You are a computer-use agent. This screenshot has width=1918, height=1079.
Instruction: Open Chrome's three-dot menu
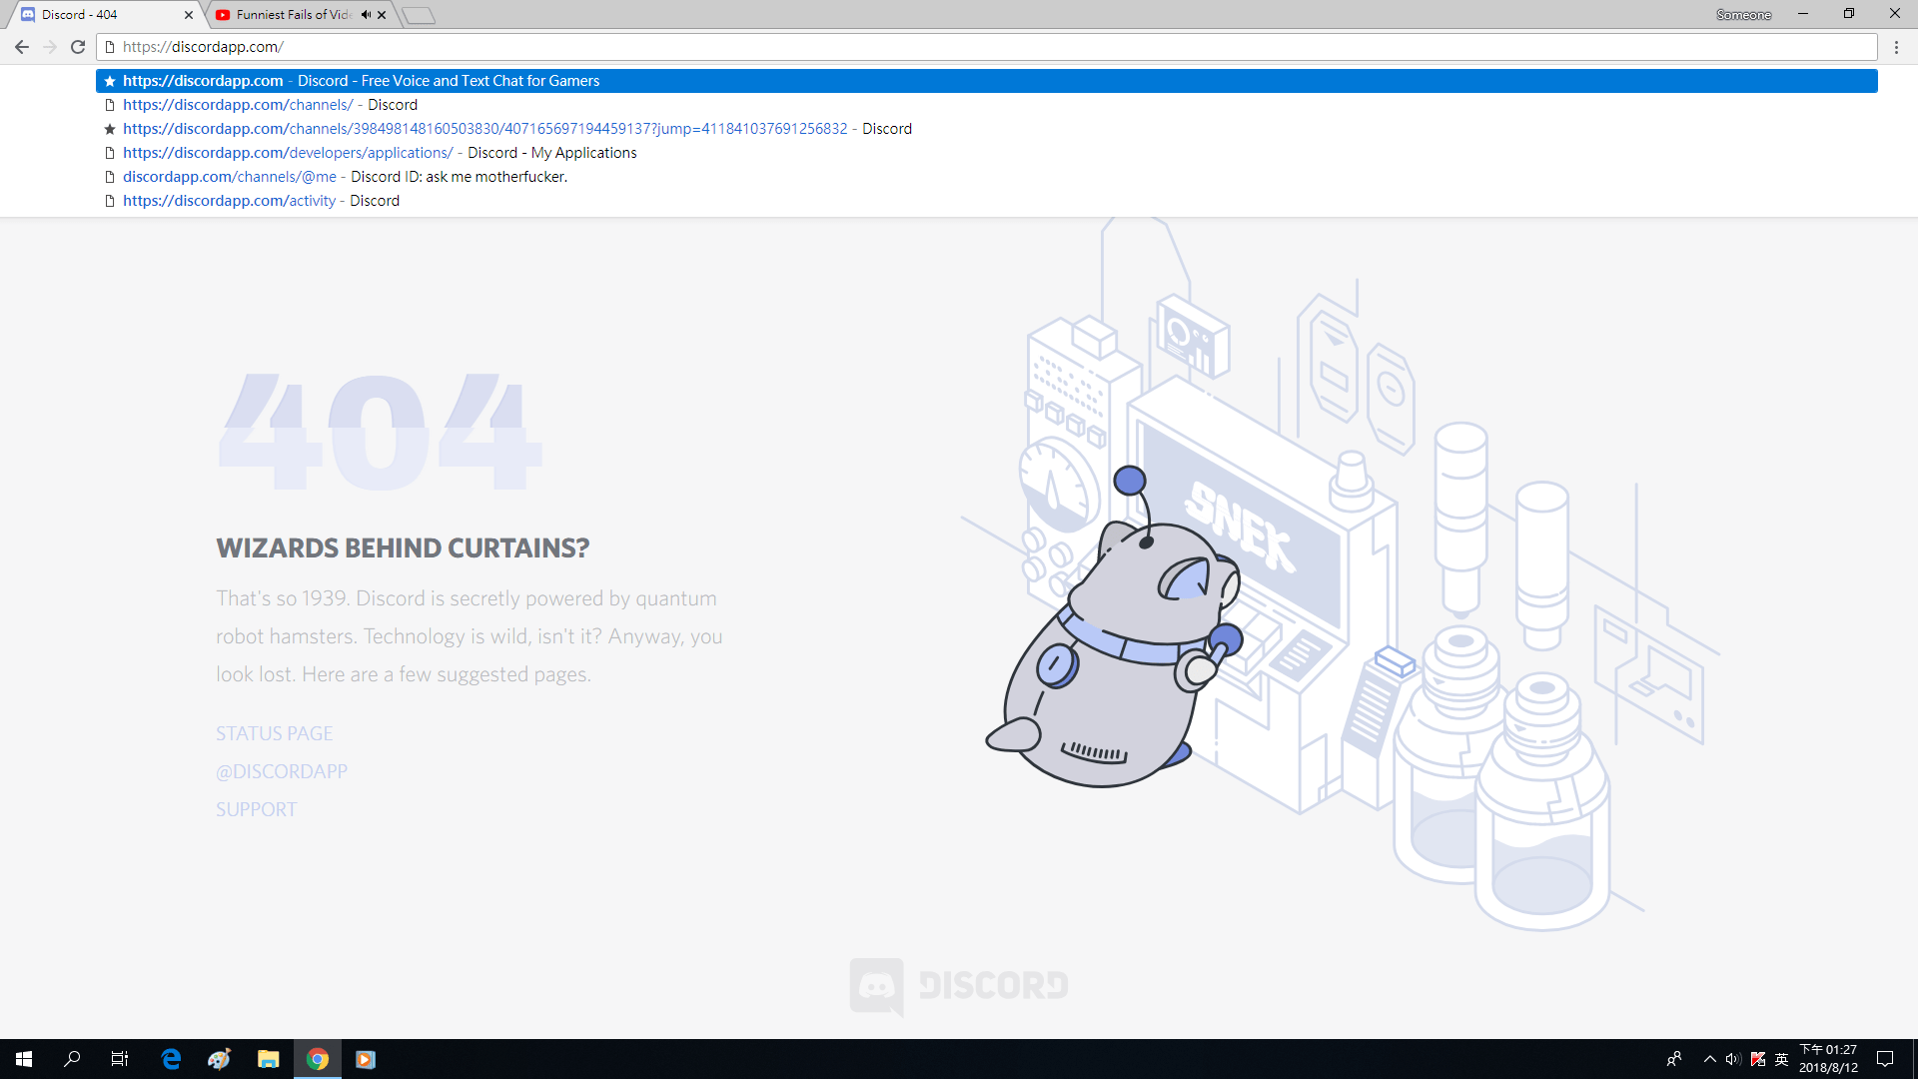click(x=1897, y=46)
